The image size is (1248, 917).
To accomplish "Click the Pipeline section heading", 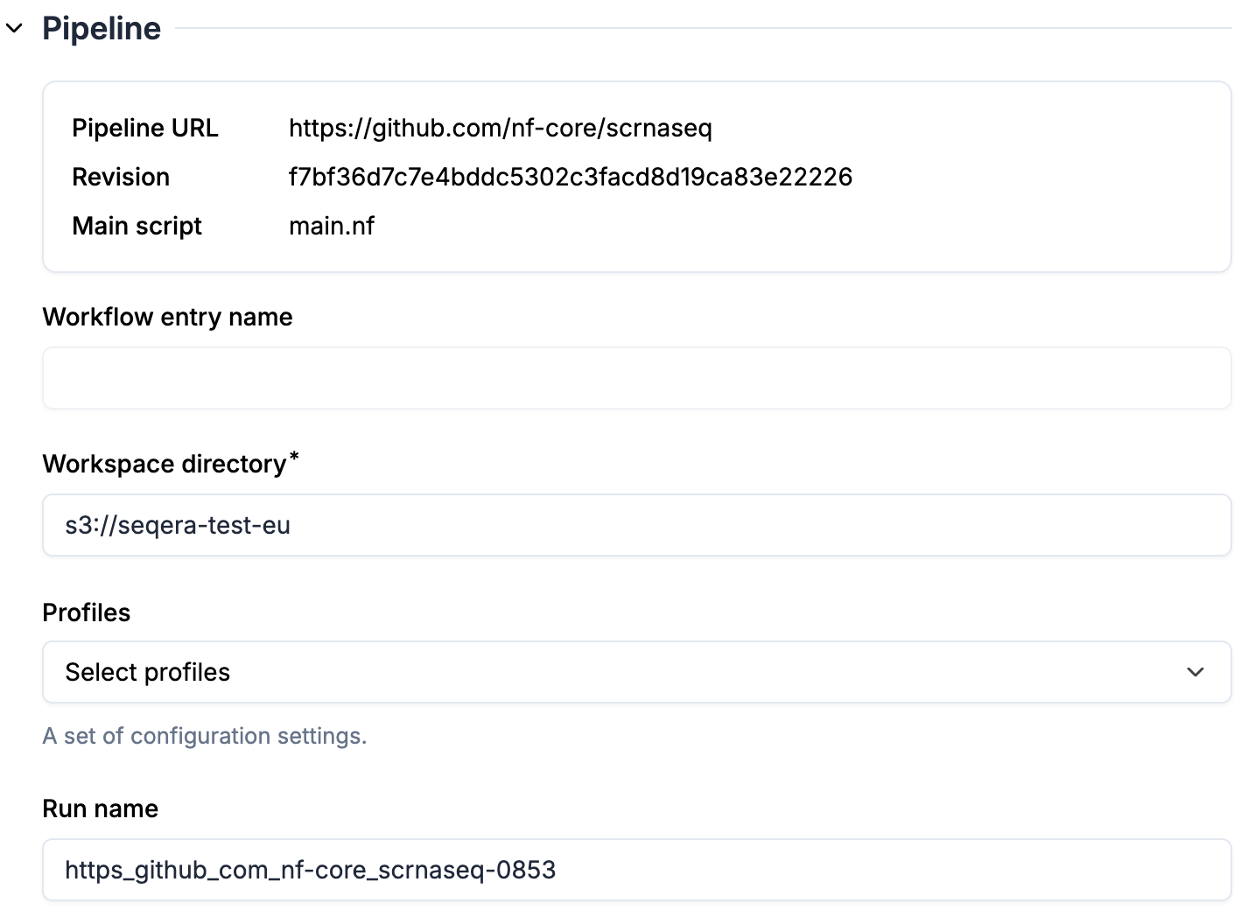I will pos(102,29).
